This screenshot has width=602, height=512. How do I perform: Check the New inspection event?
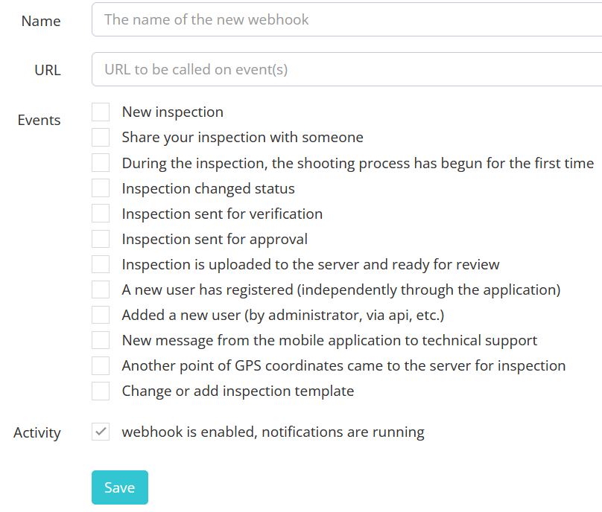click(101, 112)
